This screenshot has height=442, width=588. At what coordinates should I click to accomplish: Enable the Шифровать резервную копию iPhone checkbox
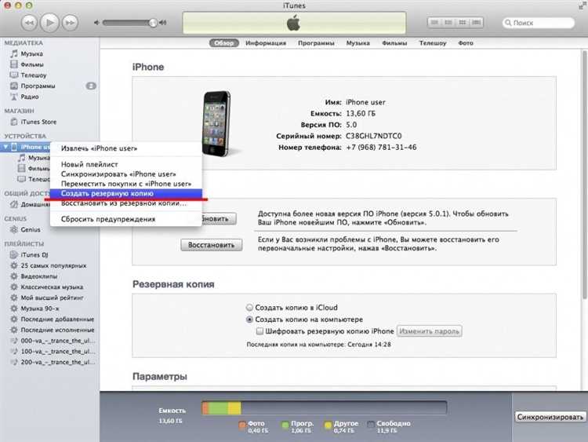tap(260, 331)
